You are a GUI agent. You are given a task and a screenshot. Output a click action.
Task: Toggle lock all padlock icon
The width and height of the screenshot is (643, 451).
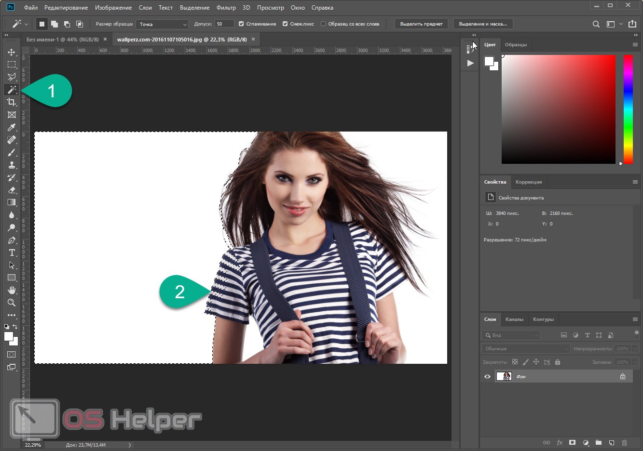pos(558,362)
